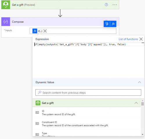
Task: Open the Get a gift ellipsis menu
Action: [115, 5]
